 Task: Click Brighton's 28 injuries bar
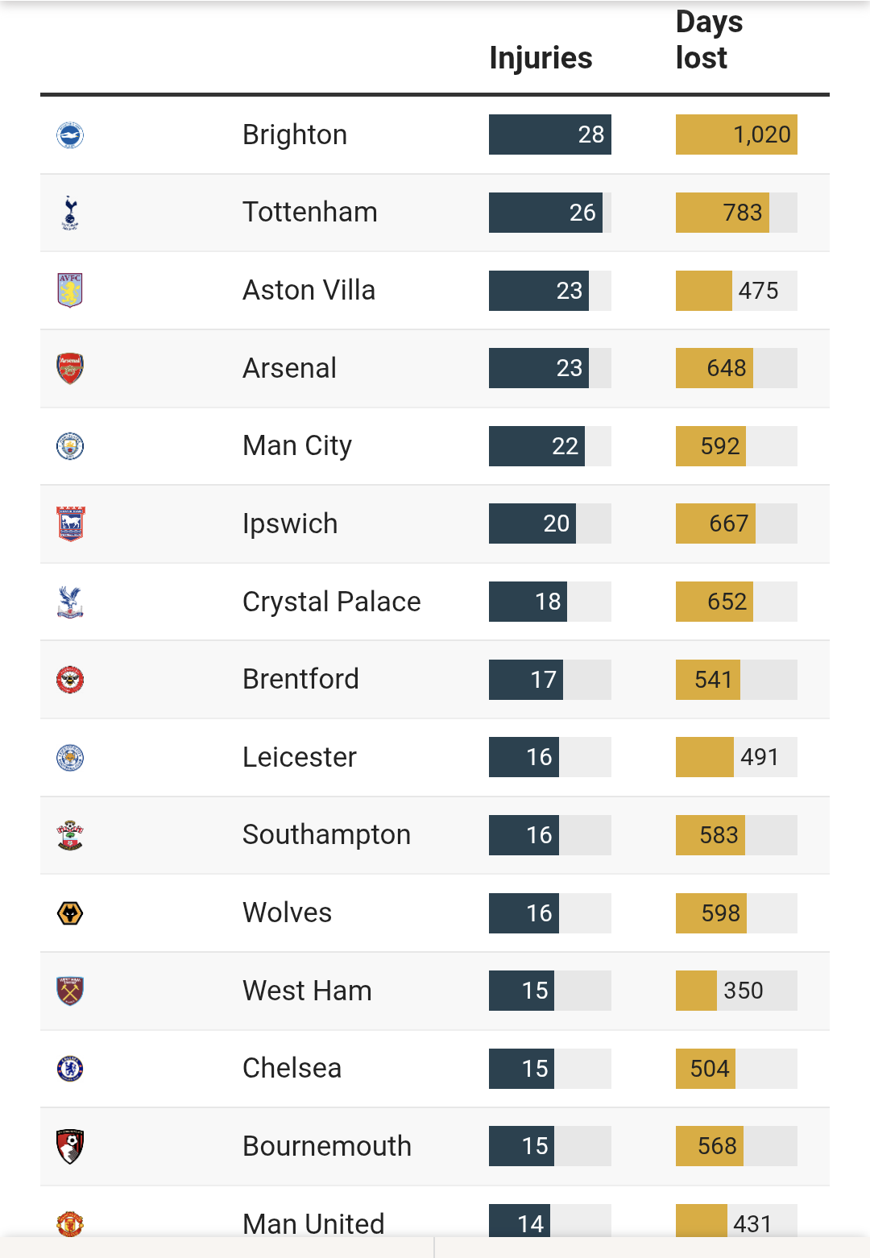550,134
